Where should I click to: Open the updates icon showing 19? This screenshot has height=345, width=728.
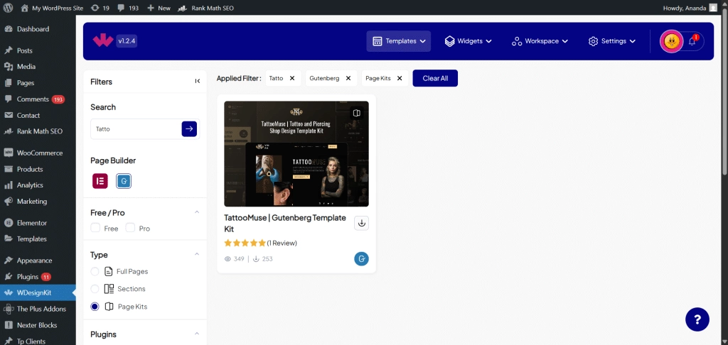[x=100, y=8]
